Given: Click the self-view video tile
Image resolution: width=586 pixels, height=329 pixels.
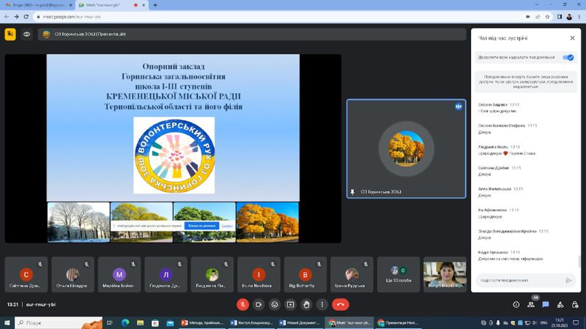Looking at the screenshot, I should coord(445,275).
